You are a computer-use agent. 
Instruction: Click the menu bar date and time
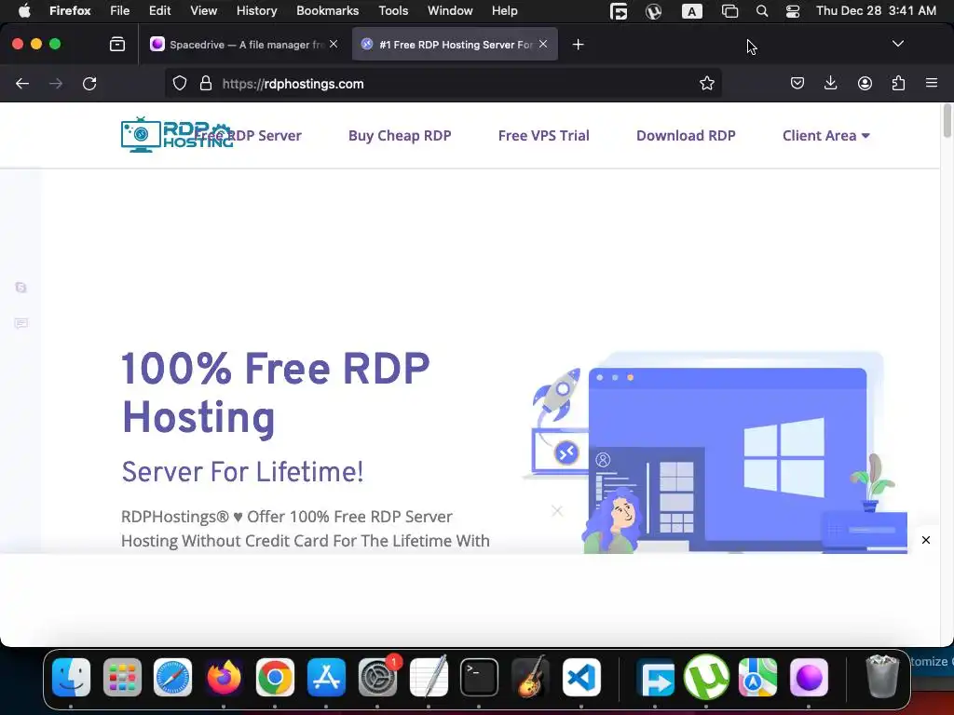[876, 11]
